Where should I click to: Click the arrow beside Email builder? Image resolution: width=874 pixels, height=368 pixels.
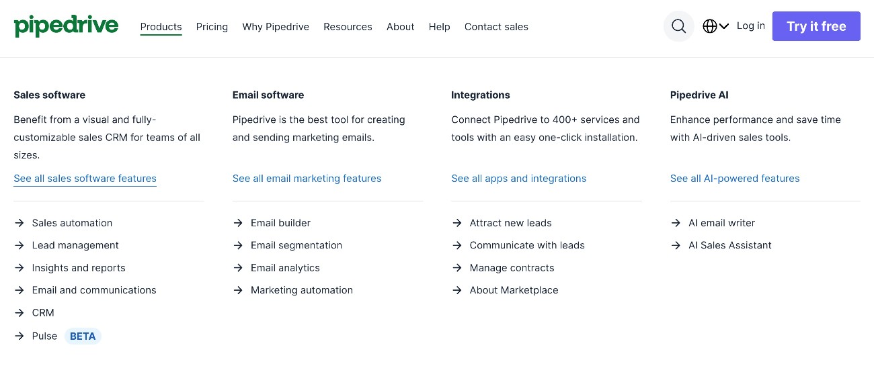click(x=238, y=223)
